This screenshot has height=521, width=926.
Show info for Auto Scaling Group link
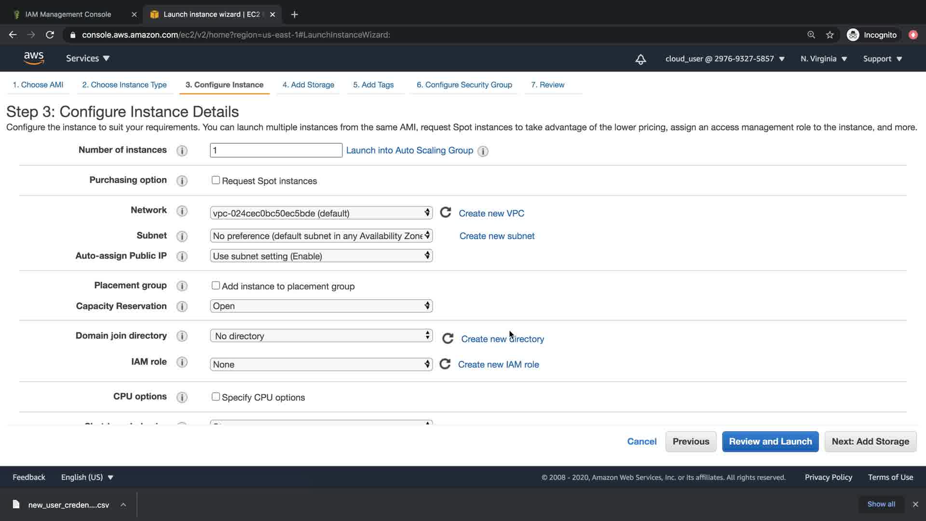[x=483, y=151]
